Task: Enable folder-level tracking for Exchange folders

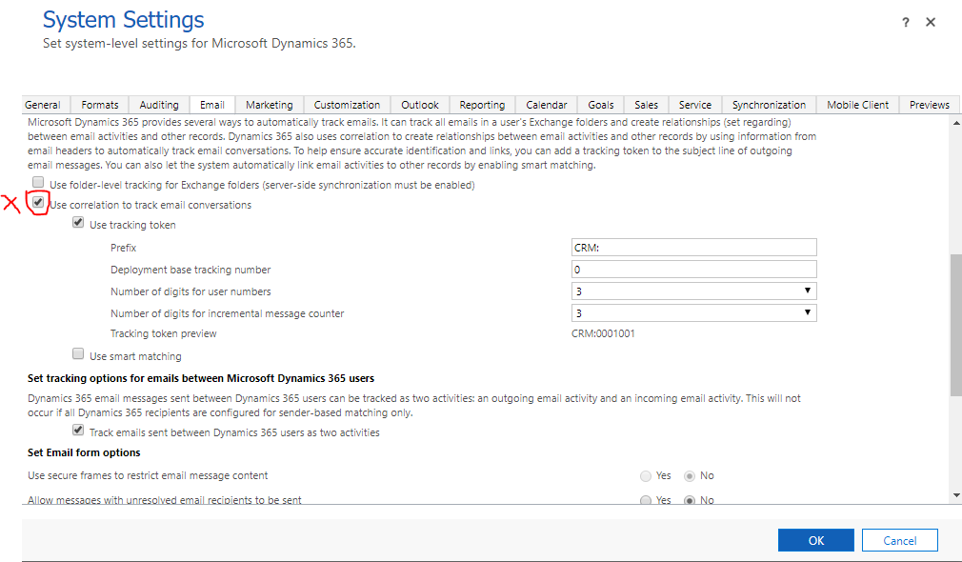Action: pyautogui.click(x=38, y=182)
